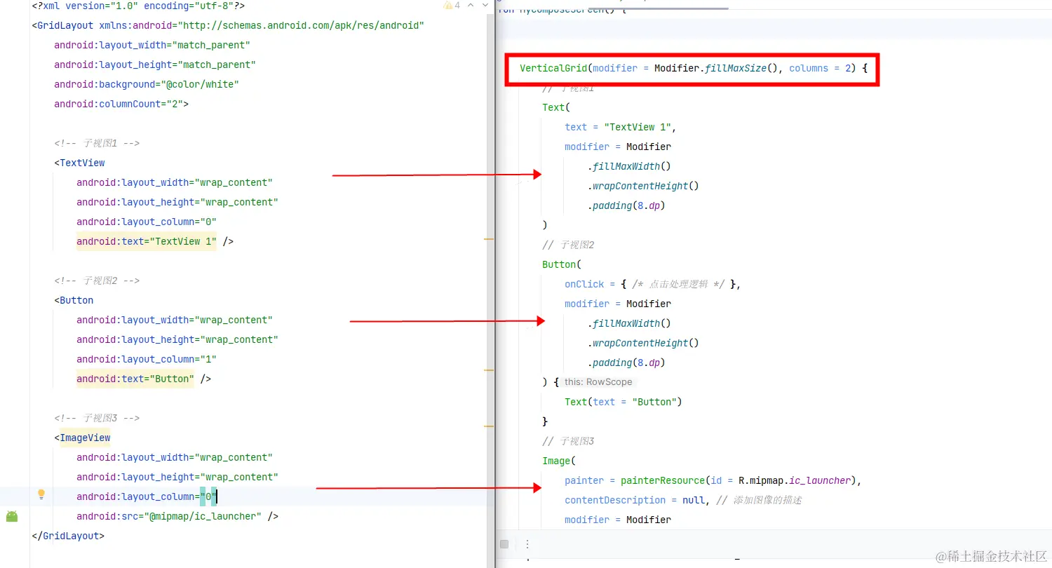Select GridLayout in the closing XML tag
This screenshot has height=568, width=1052.
click(x=70, y=536)
